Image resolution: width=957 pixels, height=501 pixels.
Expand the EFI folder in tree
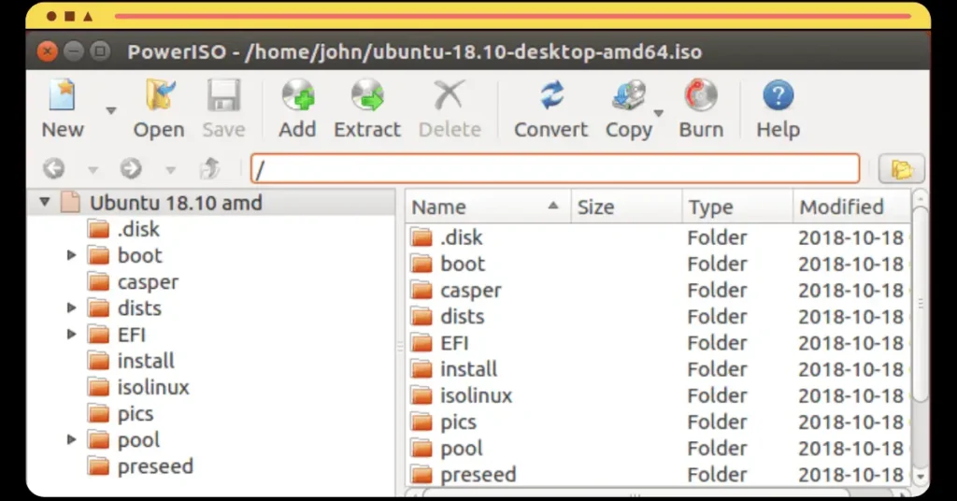[x=71, y=334]
